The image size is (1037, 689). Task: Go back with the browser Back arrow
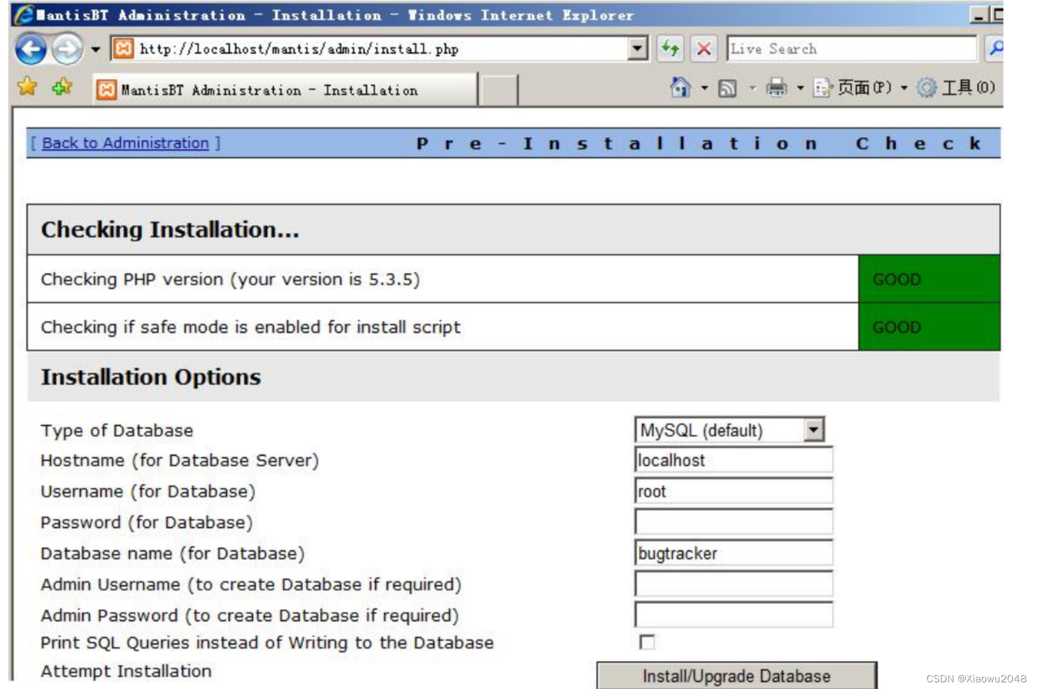(x=31, y=49)
